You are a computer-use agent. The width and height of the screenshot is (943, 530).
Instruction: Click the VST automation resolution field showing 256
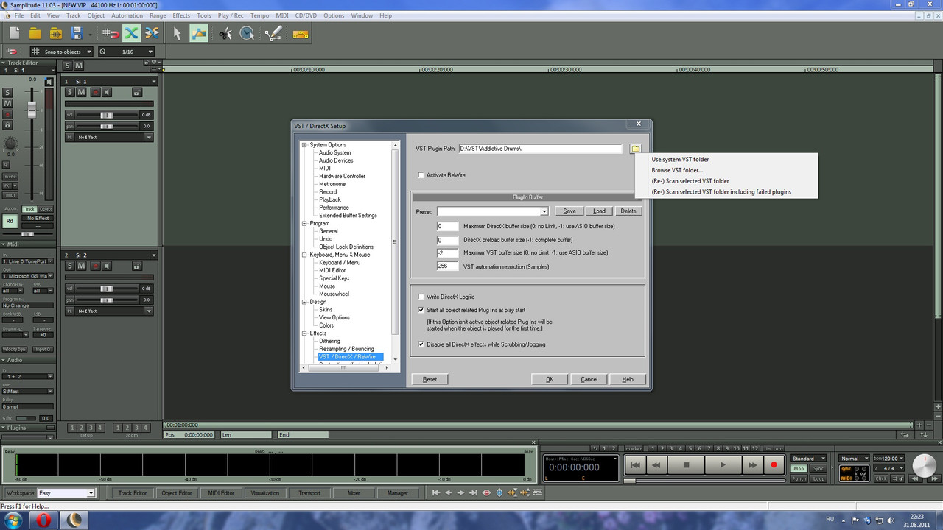pyautogui.click(x=448, y=266)
